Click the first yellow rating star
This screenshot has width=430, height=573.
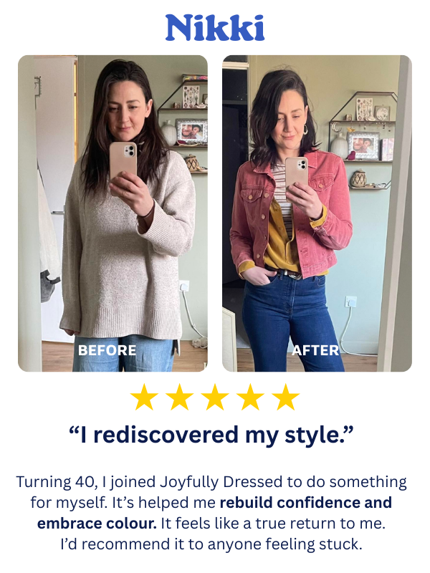point(144,397)
